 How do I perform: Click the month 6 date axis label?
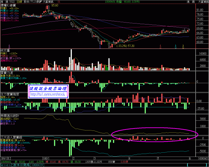(190, 159)
